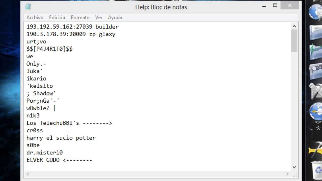Click the vertical scrollbar up arrow
This screenshot has height=181, width=322.
point(294,26)
